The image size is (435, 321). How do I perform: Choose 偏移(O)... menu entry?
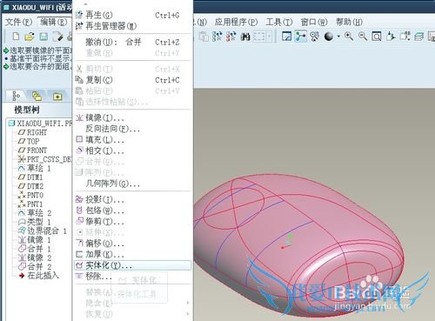pos(132,244)
